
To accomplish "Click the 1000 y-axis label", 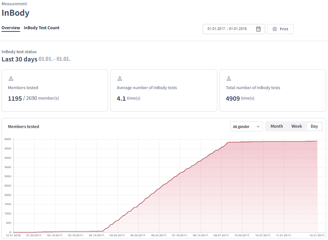I will 8,214.
